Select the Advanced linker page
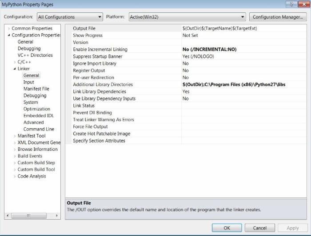 point(33,122)
